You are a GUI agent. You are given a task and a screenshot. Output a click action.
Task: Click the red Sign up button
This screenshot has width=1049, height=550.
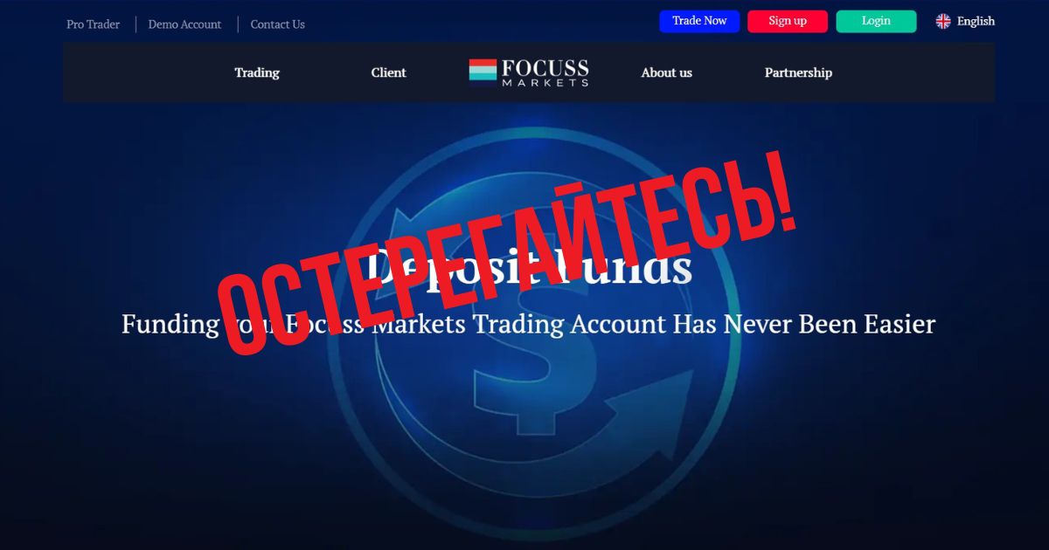(788, 21)
